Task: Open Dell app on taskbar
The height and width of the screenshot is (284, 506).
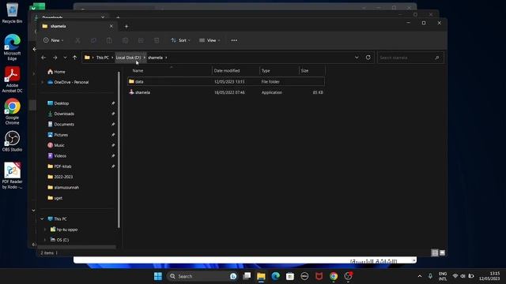Action: tap(304, 276)
